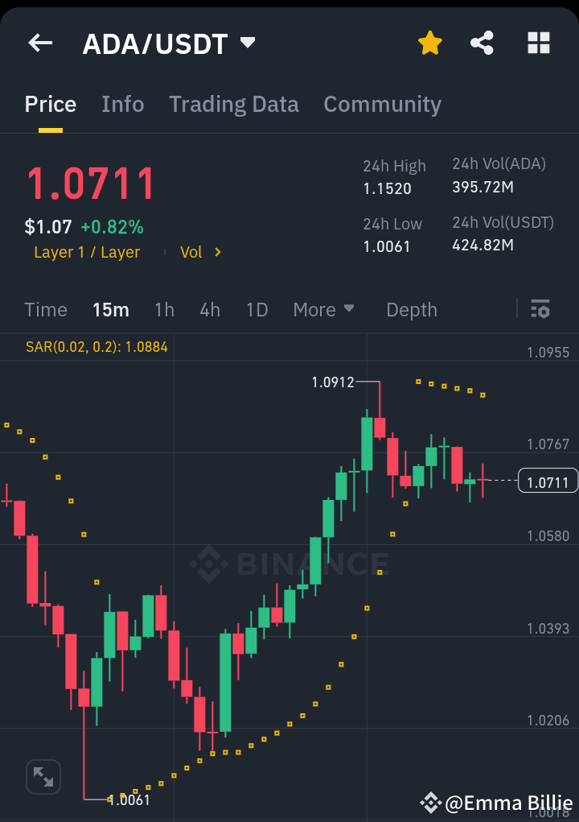Switch candle interval to 1D
The width and height of the screenshot is (579, 822).
(257, 309)
